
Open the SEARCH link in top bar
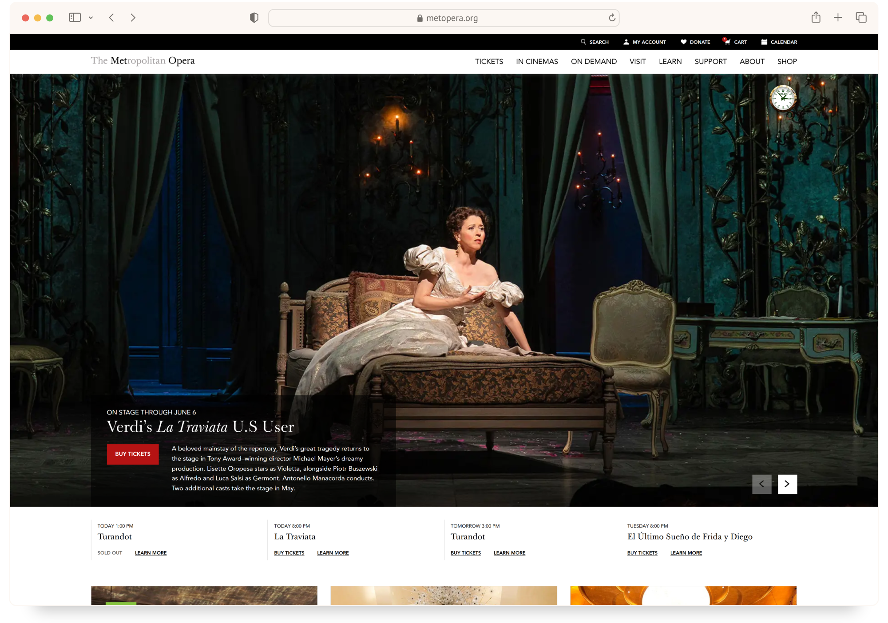tap(599, 42)
